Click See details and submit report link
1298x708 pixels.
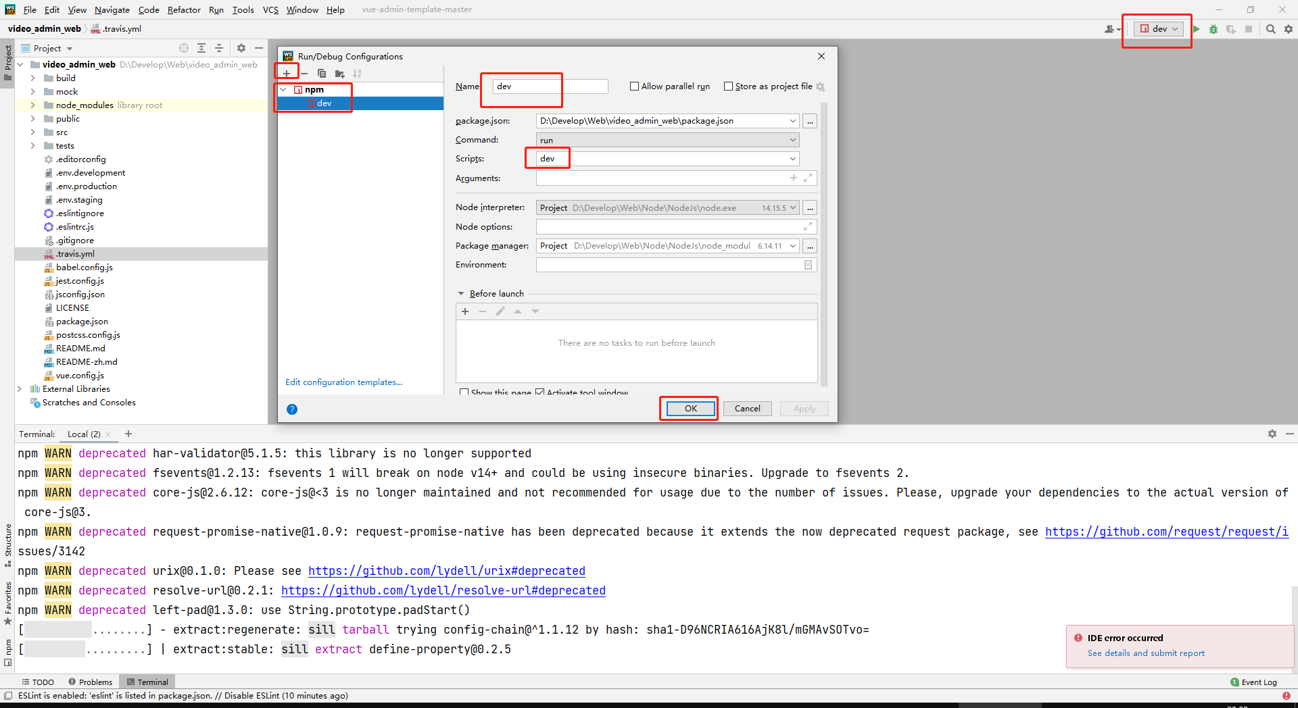click(1146, 653)
